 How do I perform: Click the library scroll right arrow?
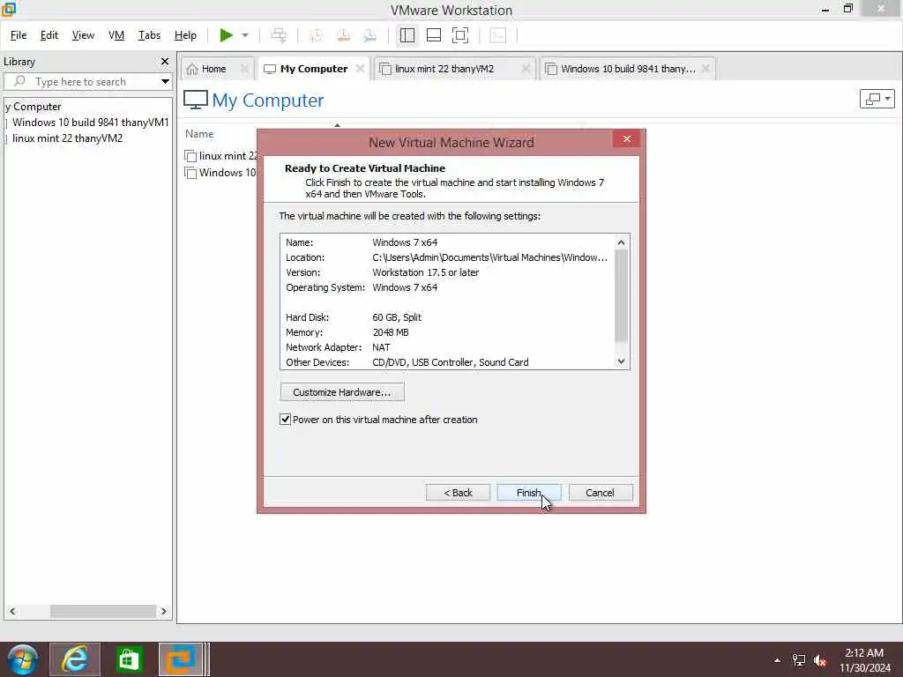(163, 612)
